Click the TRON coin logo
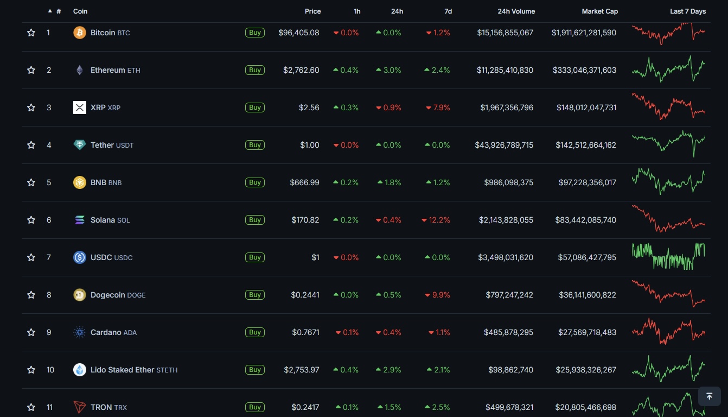The width and height of the screenshot is (728, 417). click(x=80, y=407)
